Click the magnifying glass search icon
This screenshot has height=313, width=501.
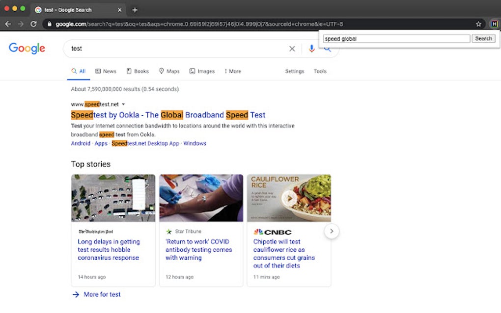pos(328,49)
